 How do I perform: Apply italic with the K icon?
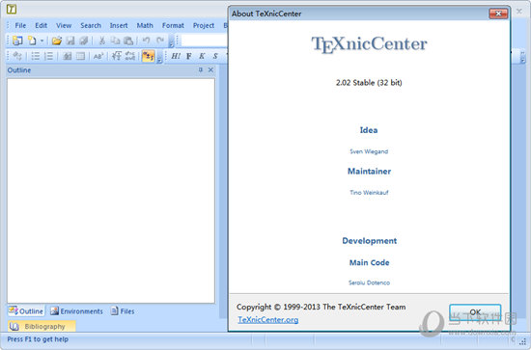pyautogui.click(x=202, y=56)
